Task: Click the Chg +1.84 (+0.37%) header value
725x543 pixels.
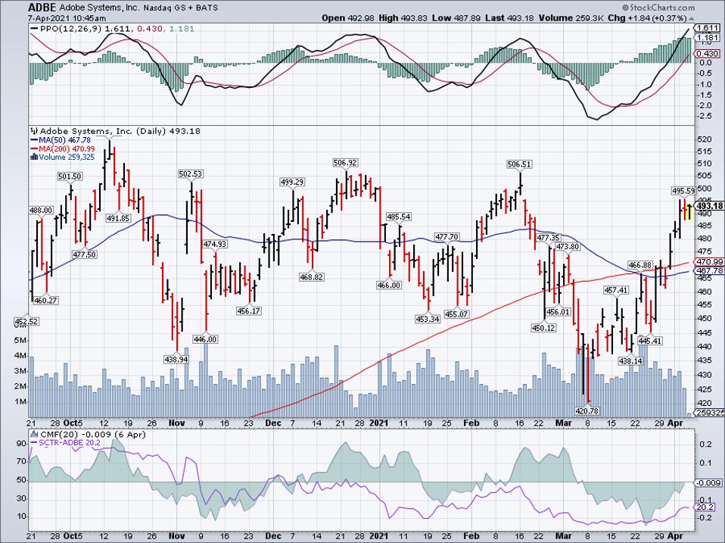Action: [x=647, y=18]
